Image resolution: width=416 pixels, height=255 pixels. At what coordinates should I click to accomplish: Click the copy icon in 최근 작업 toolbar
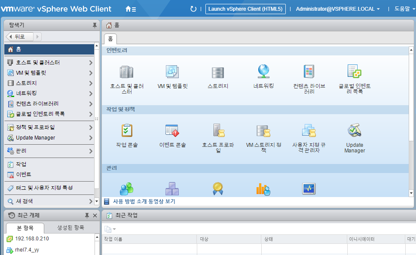(x=108, y=229)
